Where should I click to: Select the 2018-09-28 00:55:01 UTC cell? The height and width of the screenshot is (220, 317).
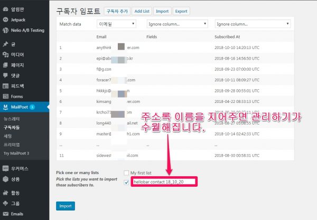[x=237, y=91]
